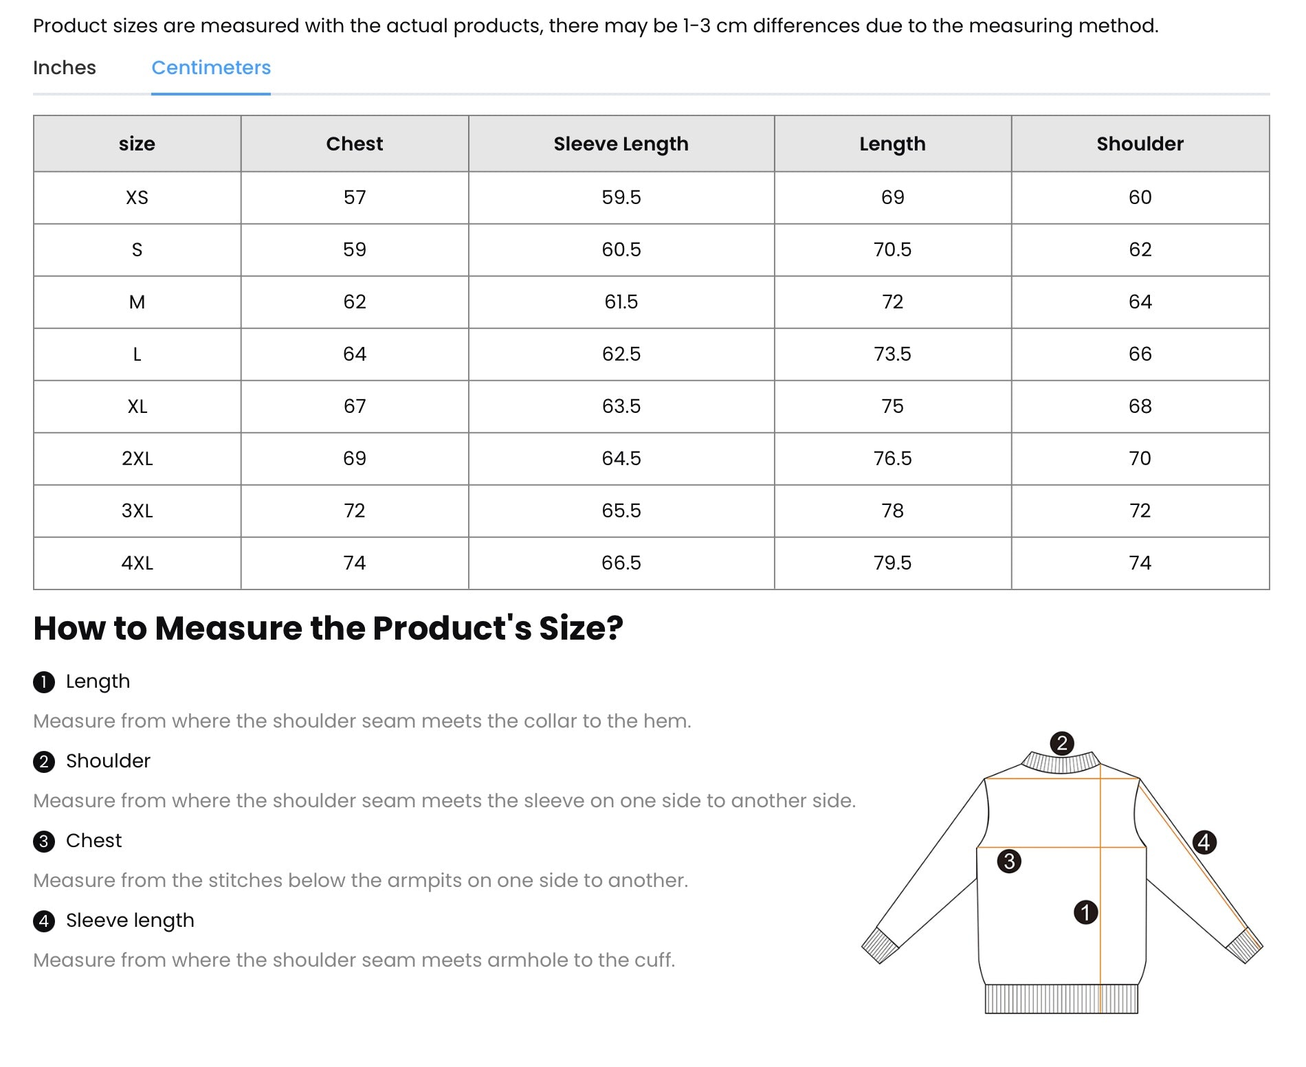
Task: Switch to the Centimeters tab
Action: click(x=210, y=67)
